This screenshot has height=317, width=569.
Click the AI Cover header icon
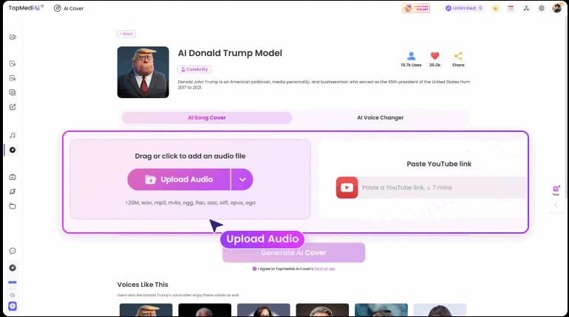click(58, 8)
